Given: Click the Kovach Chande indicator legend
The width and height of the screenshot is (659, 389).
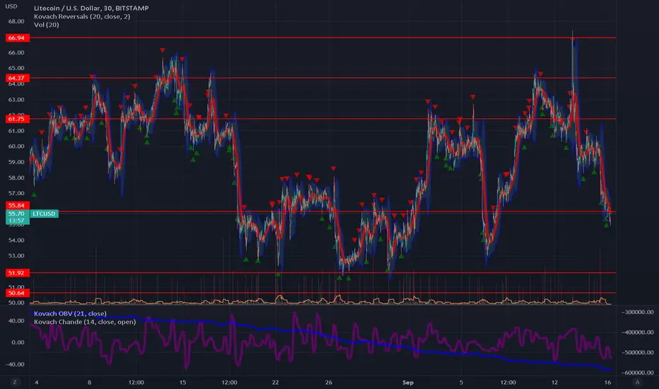Looking at the screenshot, I should click(85, 322).
